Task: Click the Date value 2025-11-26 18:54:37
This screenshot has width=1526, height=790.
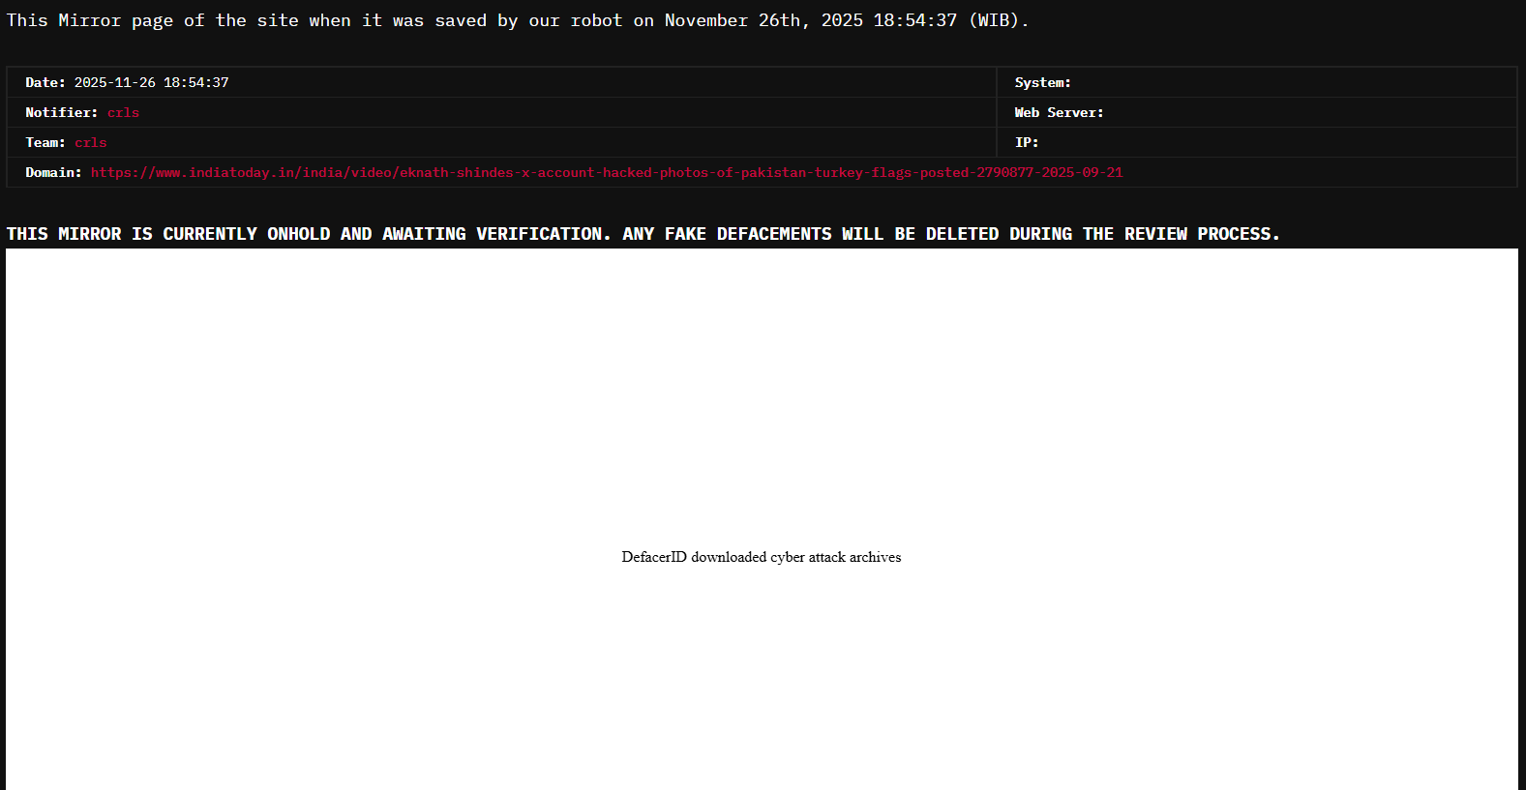Action: (x=151, y=83)
